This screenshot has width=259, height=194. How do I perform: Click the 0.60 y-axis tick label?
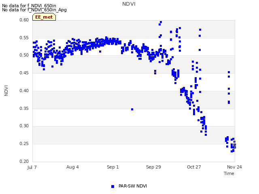click(x=24, y=20)
